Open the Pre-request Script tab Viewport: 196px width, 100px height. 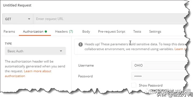coord(112,32)
